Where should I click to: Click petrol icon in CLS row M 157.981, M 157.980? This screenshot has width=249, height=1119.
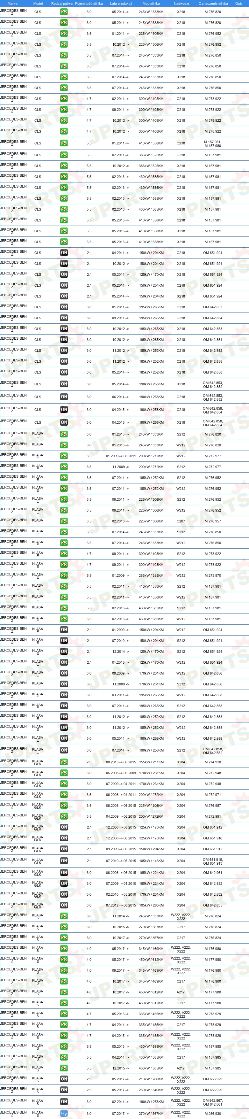[64, 143]
